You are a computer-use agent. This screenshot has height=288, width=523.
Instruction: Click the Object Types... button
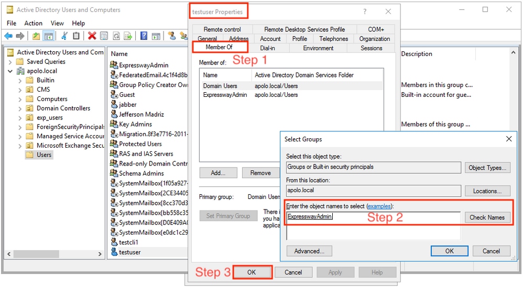click(487, 168)
